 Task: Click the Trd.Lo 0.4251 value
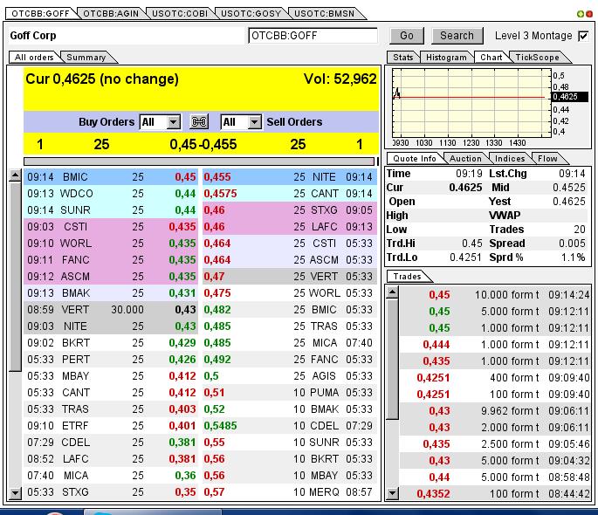465,257
